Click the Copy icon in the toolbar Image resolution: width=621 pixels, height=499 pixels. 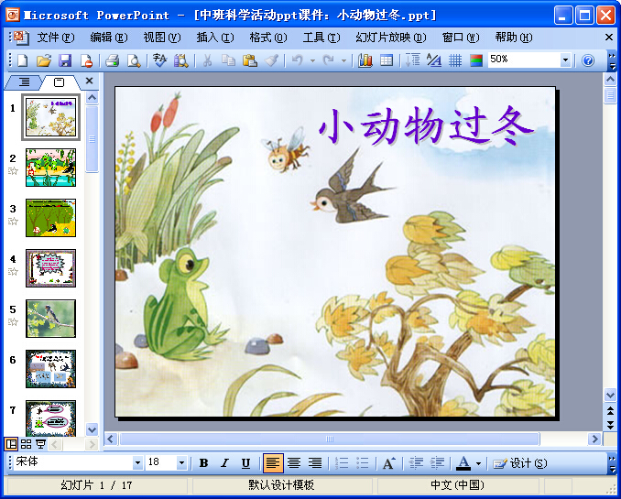228,60
